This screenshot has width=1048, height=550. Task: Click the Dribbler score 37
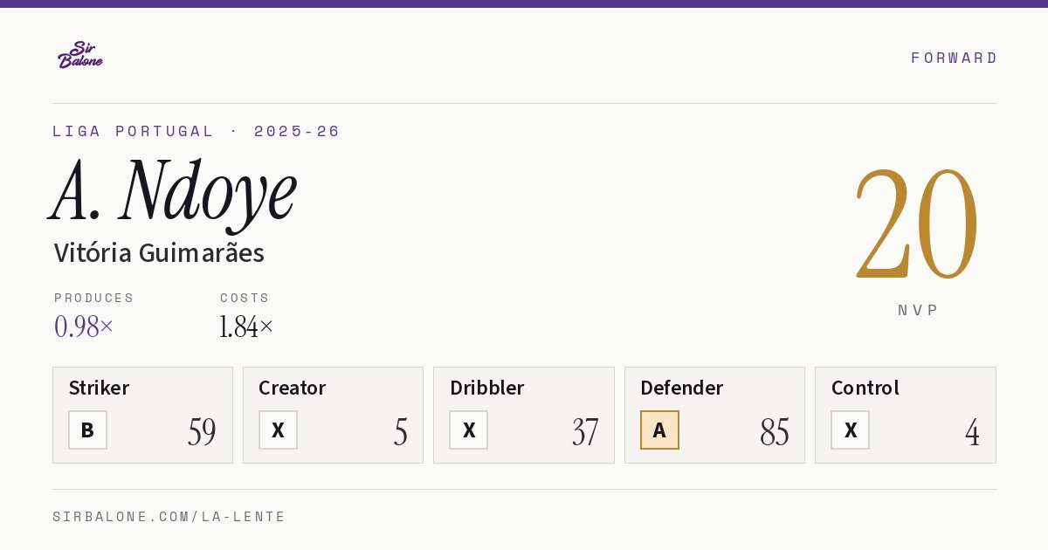click(585, 432)
